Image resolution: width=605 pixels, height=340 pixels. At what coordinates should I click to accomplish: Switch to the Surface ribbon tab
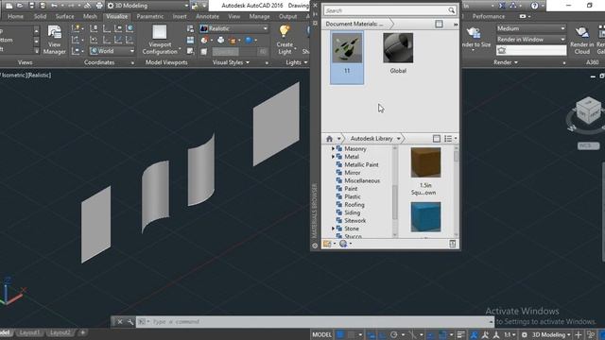click(64, 17)
